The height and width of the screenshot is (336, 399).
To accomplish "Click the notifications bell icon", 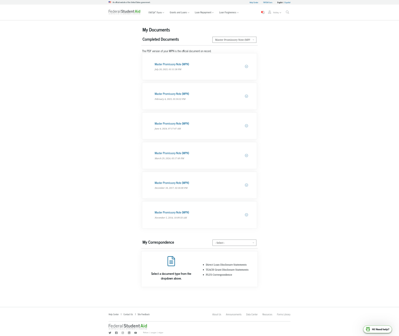I will tap(263, 12).
